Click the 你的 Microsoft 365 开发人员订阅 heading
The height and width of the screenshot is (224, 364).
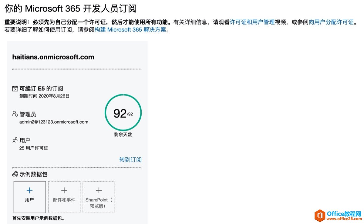71,8
